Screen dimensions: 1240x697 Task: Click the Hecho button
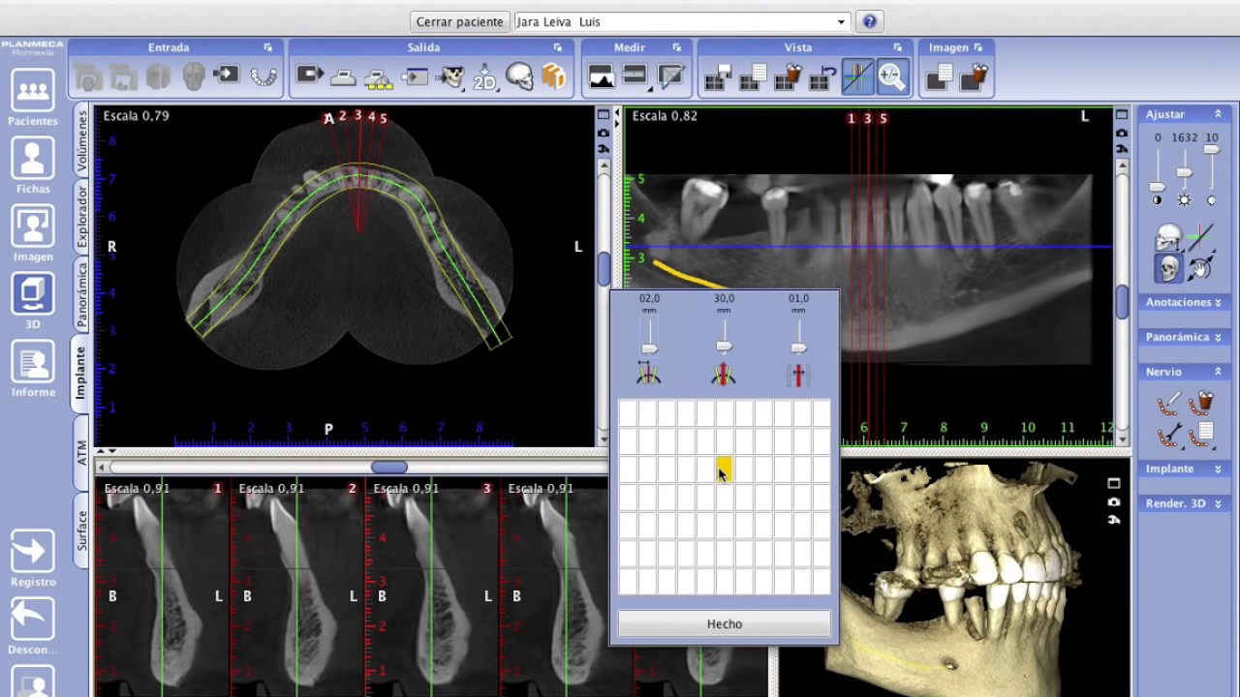coord(725,624)
